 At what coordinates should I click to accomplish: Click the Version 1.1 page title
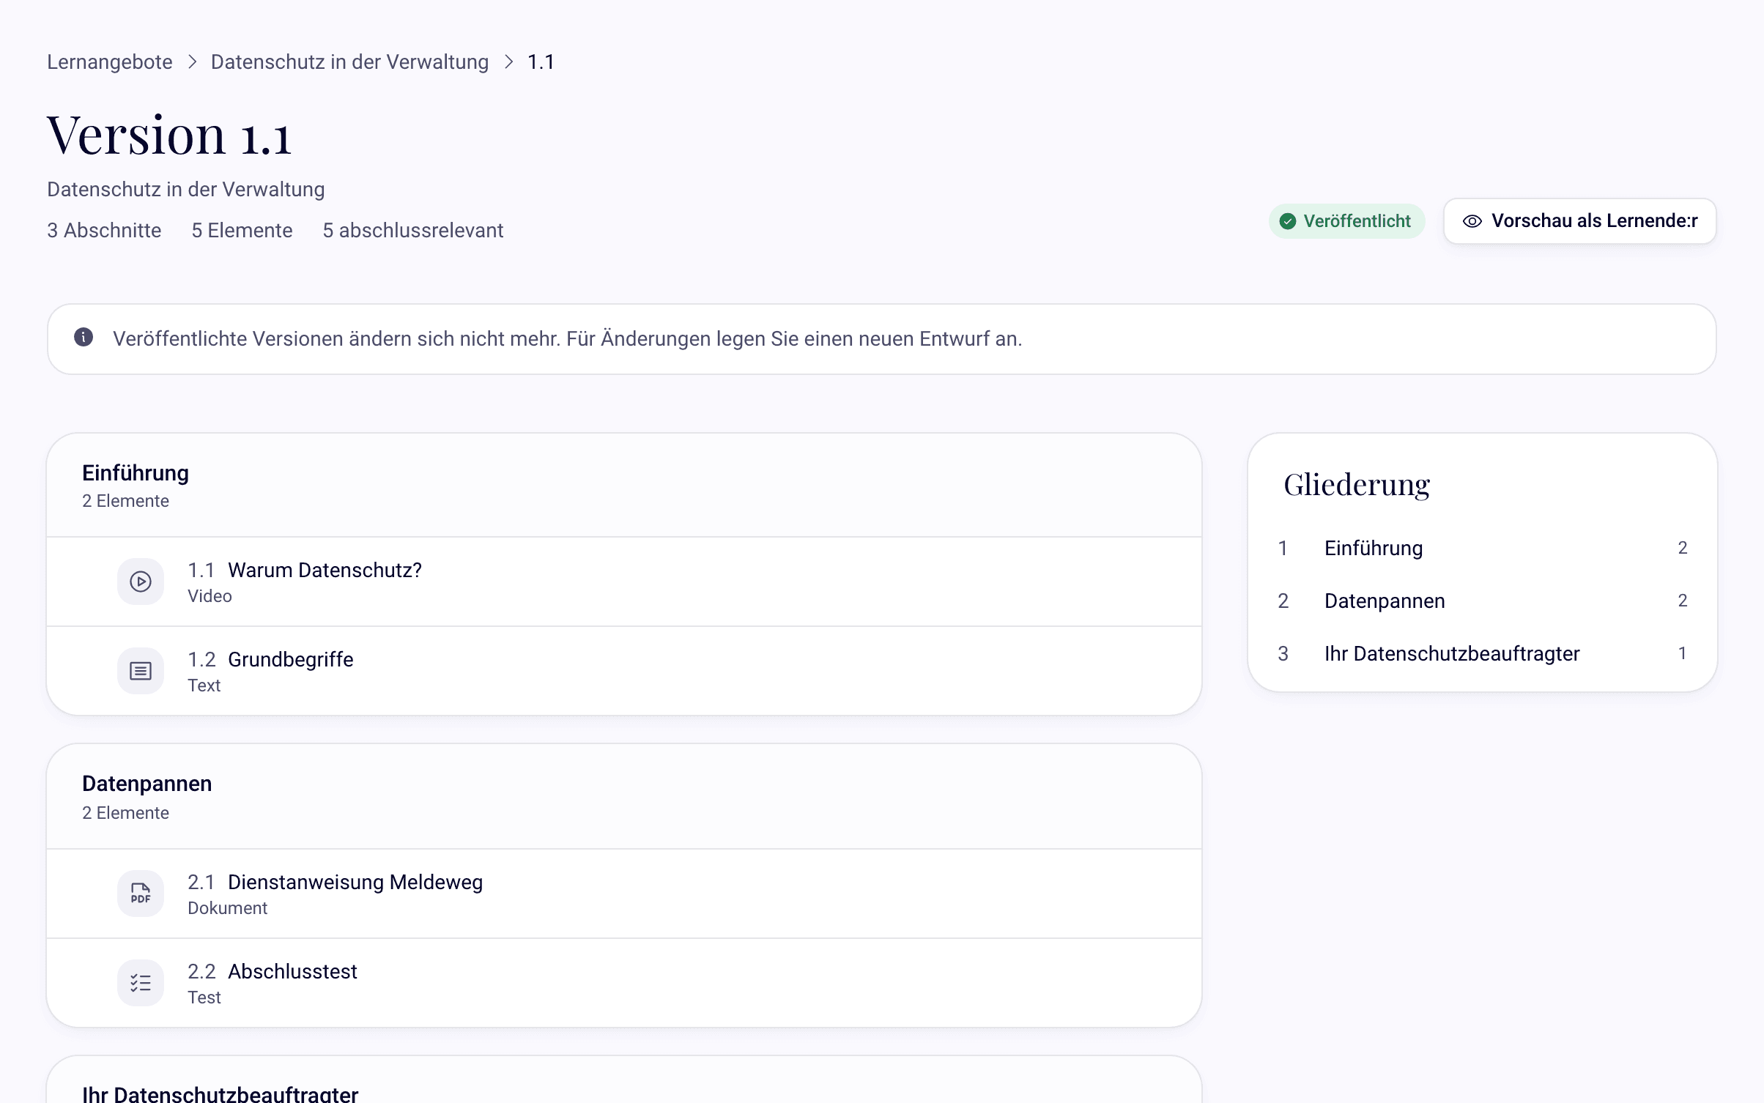coord(169,135)
